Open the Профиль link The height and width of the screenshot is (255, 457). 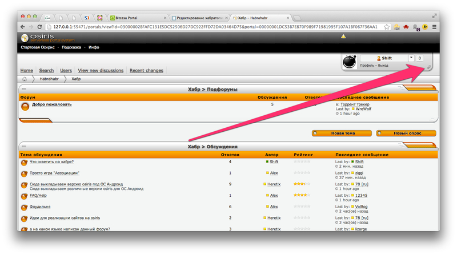[x=367, y=66]
